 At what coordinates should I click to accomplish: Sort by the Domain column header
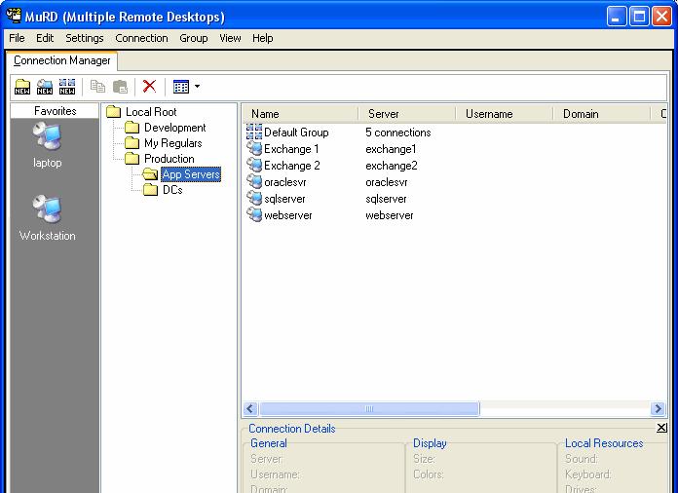[601, 114]
